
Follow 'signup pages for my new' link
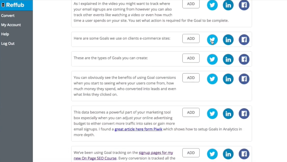(x=156, y=153)
